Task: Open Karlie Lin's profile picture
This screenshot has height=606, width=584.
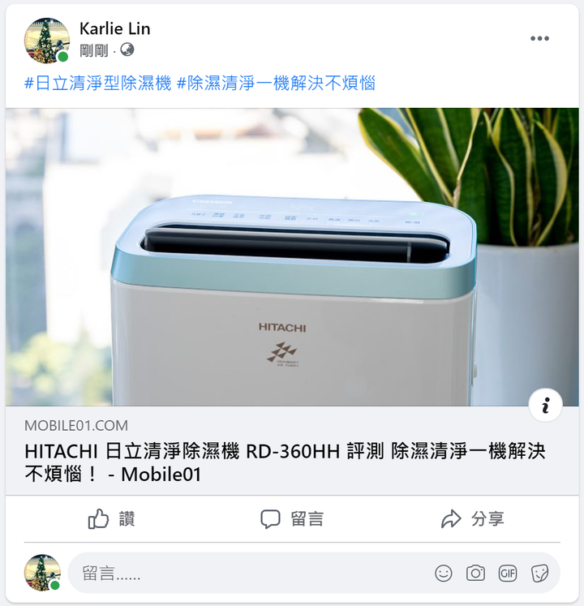Action: tap(47, 41)
